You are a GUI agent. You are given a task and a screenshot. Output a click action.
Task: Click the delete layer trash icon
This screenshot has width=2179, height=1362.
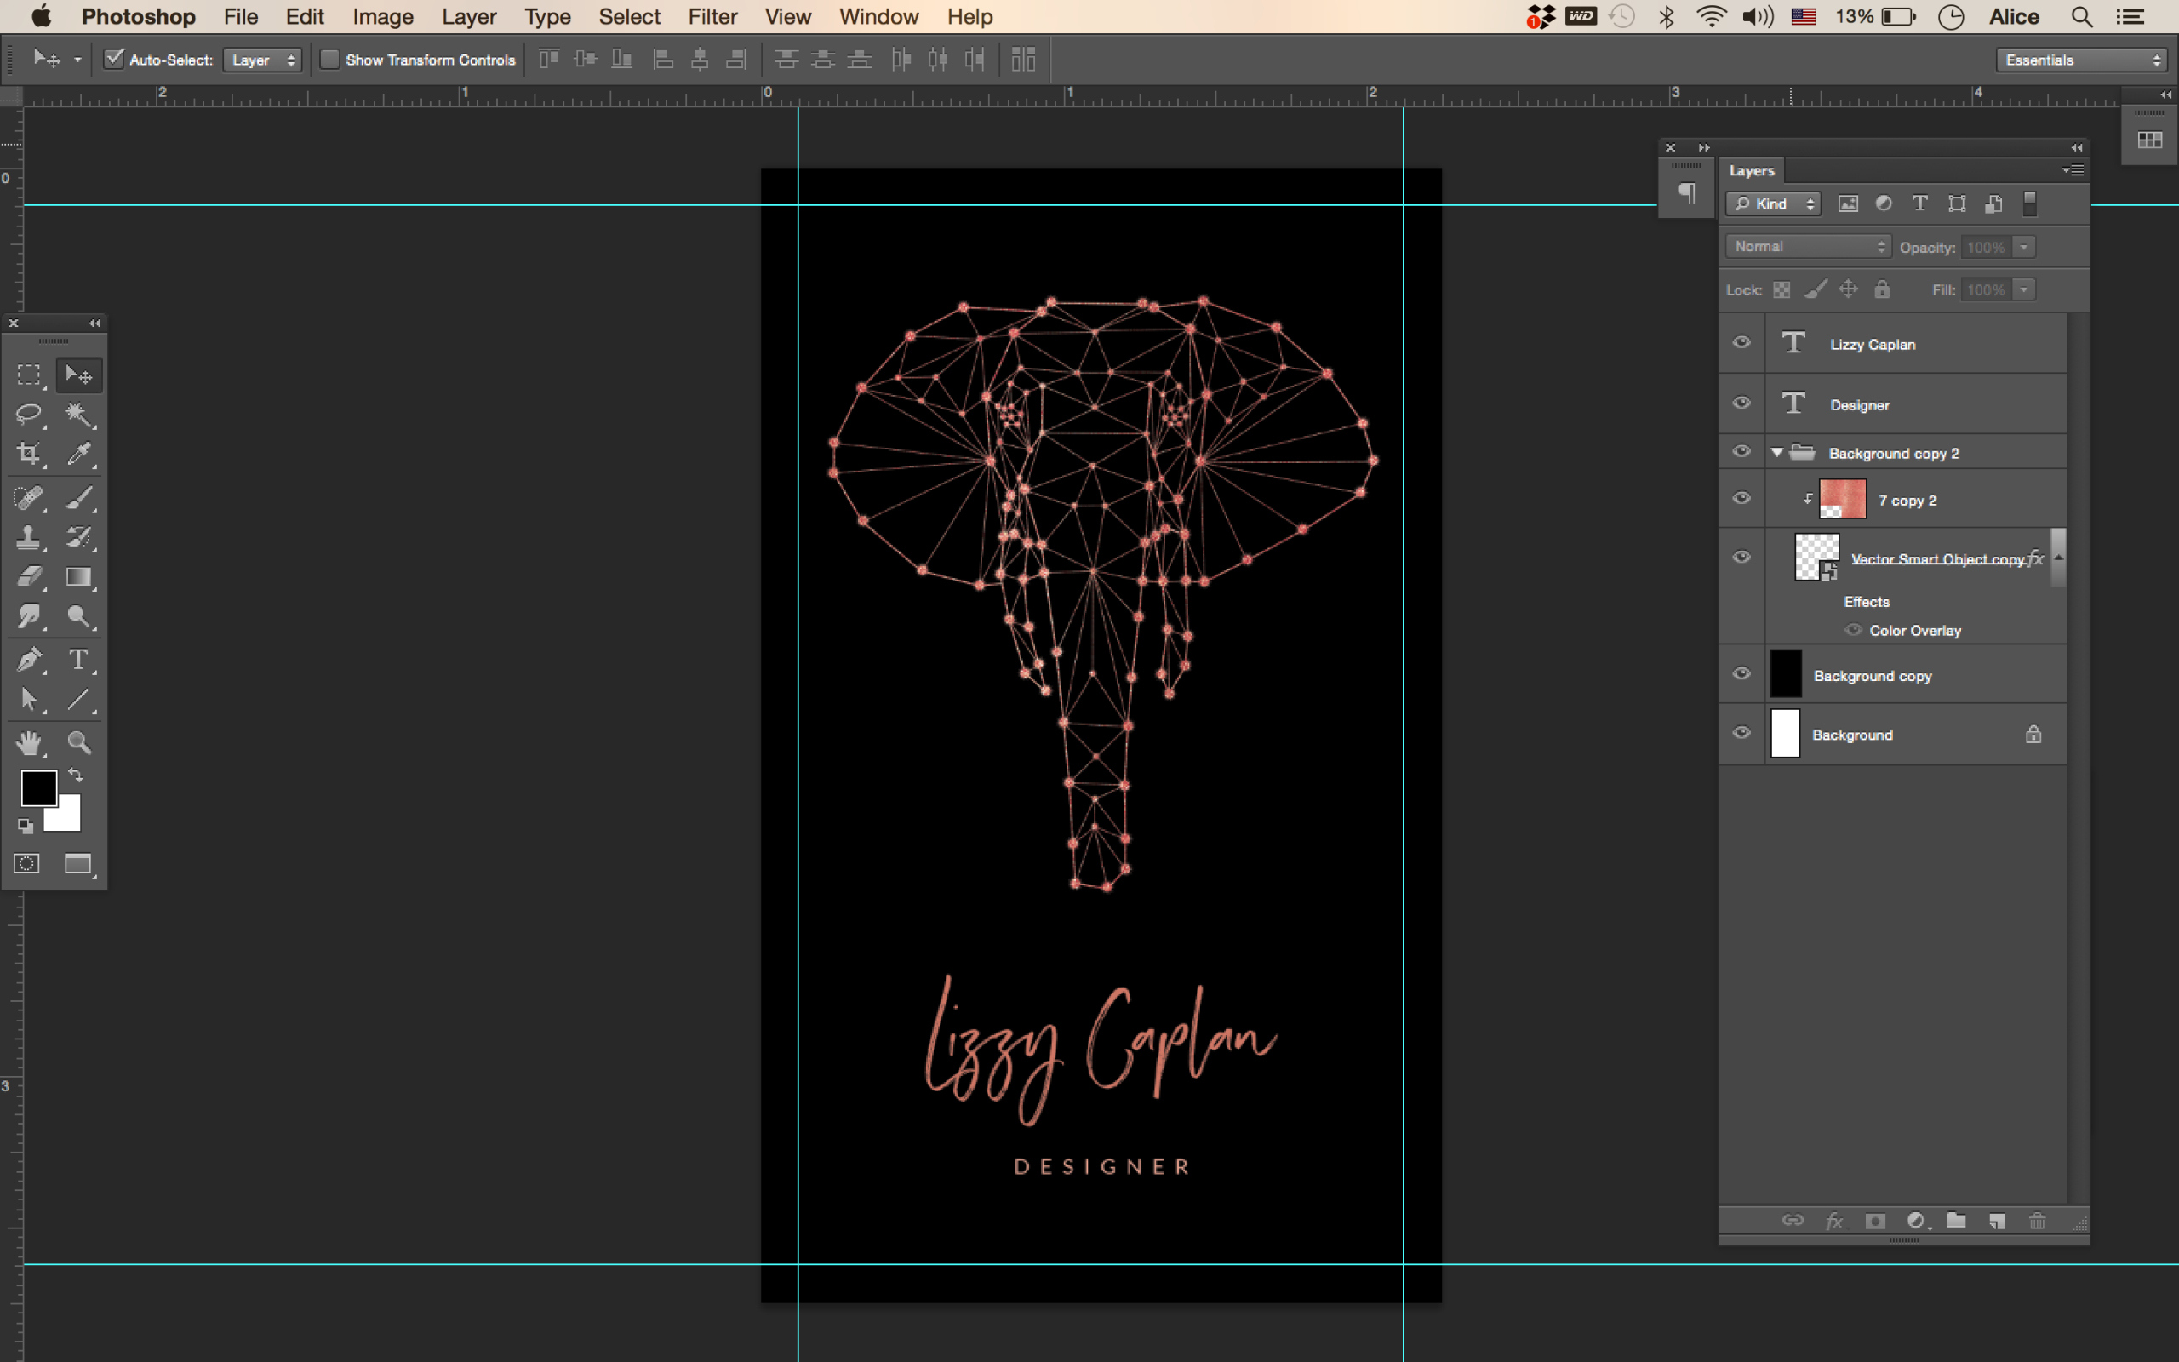tap(2037, 1221)
